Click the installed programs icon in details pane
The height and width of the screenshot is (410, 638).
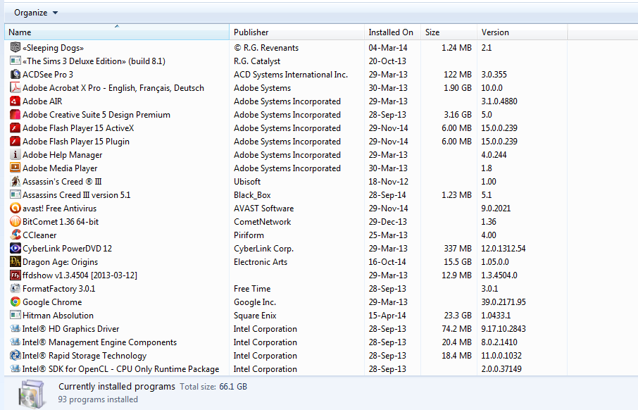point(34,392)
